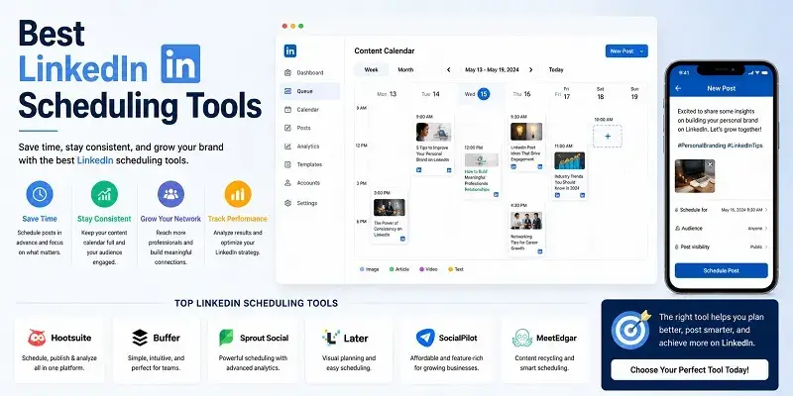
Task: Tap the phone post text area
Action: click(720, 121)
